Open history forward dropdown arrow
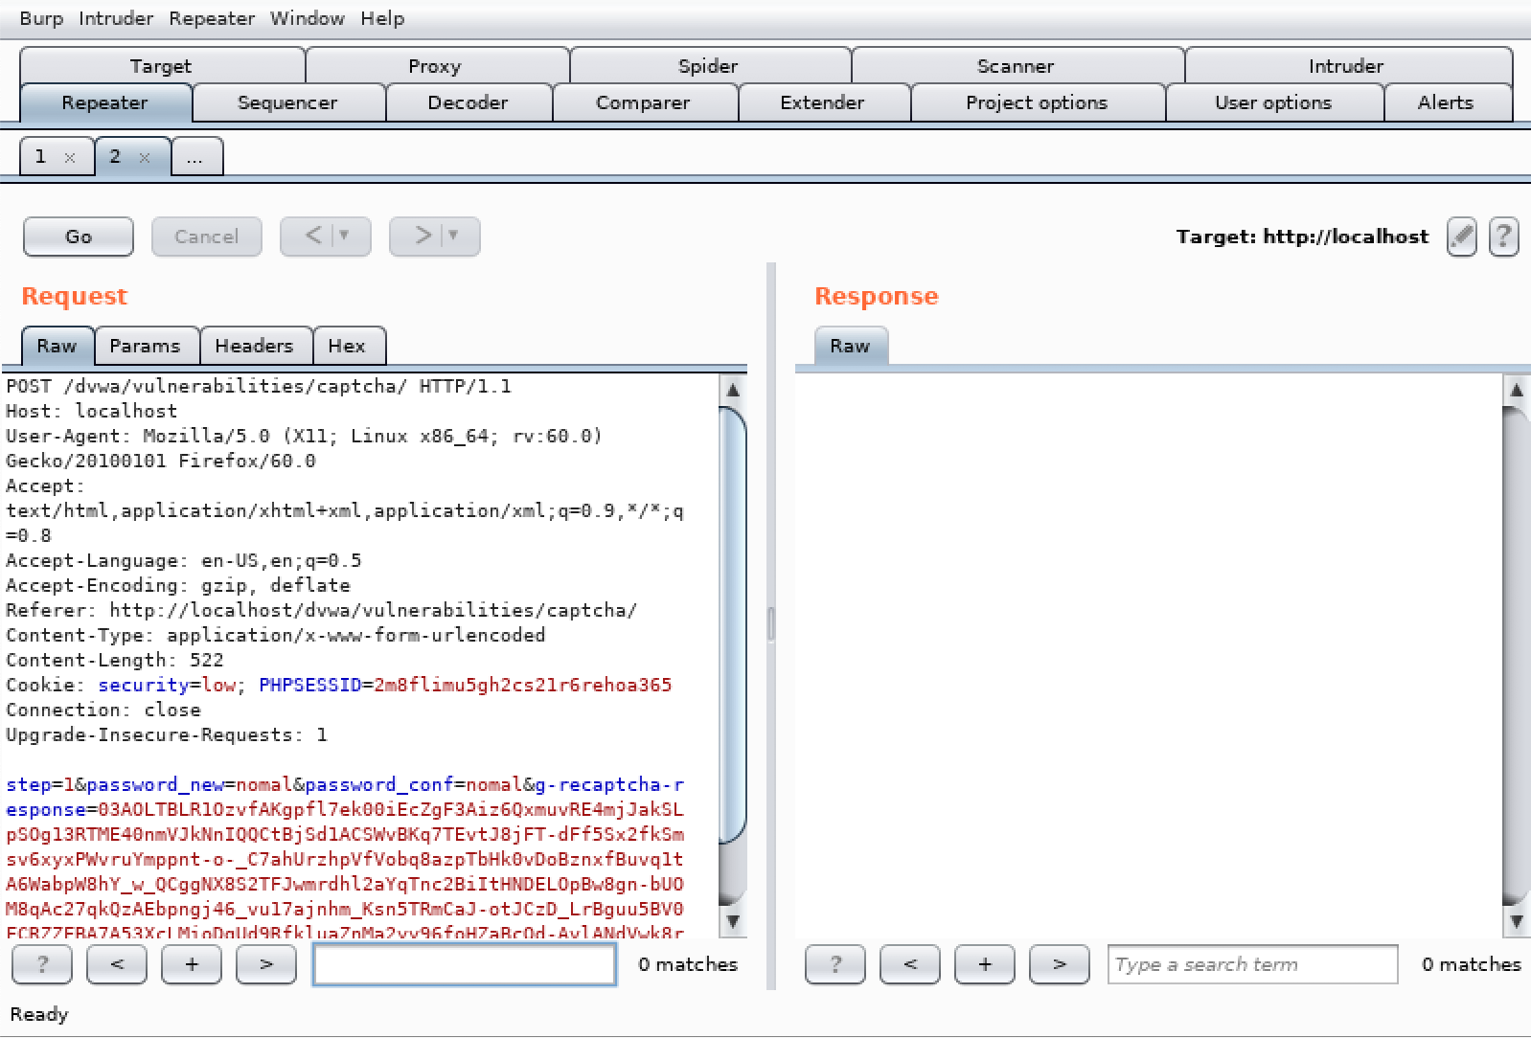Viewport: 1531px width, 1038px height. 454,236
